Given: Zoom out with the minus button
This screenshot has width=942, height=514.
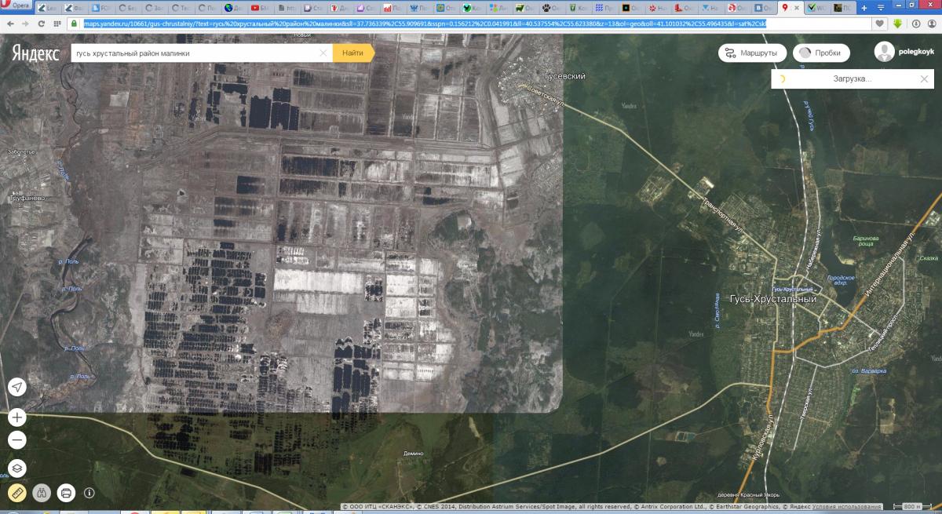Looking at the screenshot, I should coord(17,439).
